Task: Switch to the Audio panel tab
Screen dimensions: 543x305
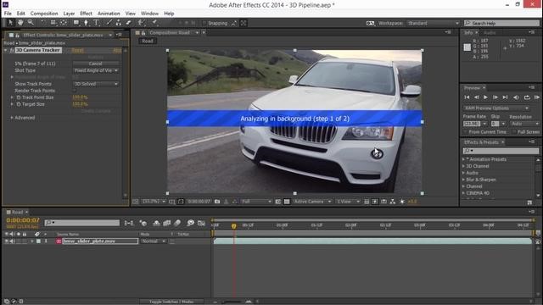Action: pyautogui.click(x=490, y=32)
